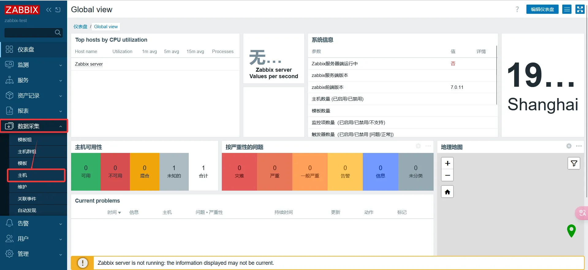588x270 pixels.
Task: Open 地理地图 widget ellipsis menu
Action: point(579,146)
